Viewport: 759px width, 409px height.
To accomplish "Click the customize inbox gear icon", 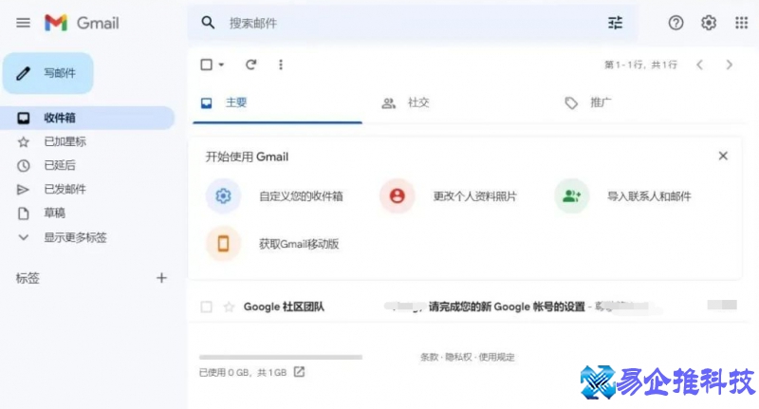I will click(x=223, y=196).
